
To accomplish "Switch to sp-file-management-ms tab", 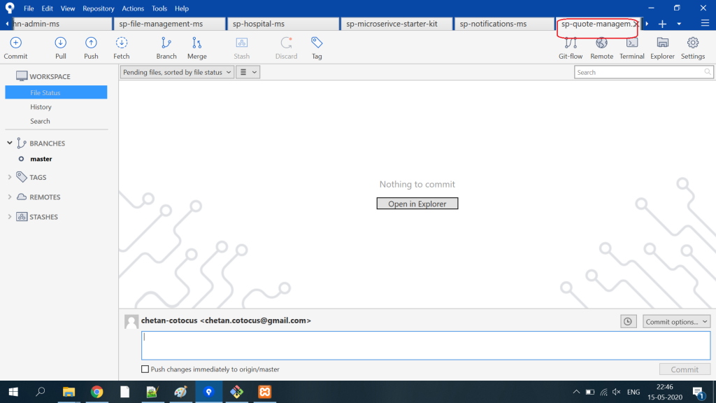I will (x=169, y=24).
